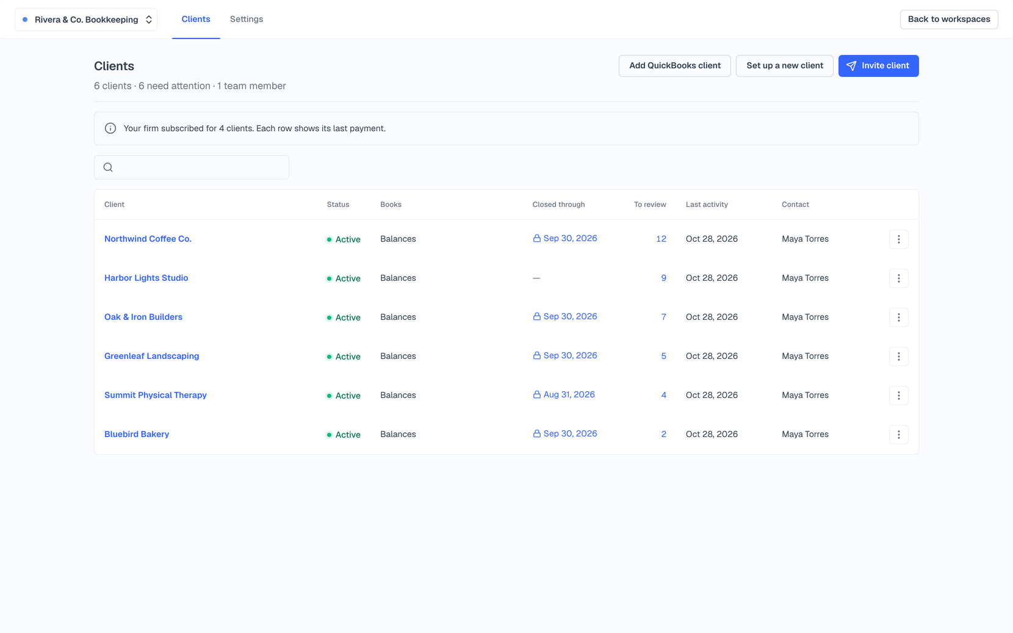Open the more options menu for Bluebird Bakery
This screenshot has height=633, width=1013.
pos(899,435)
